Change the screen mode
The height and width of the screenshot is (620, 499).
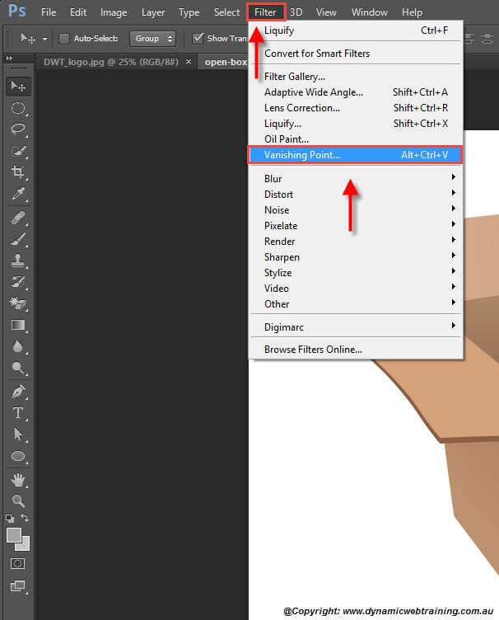tap(18, 585)
